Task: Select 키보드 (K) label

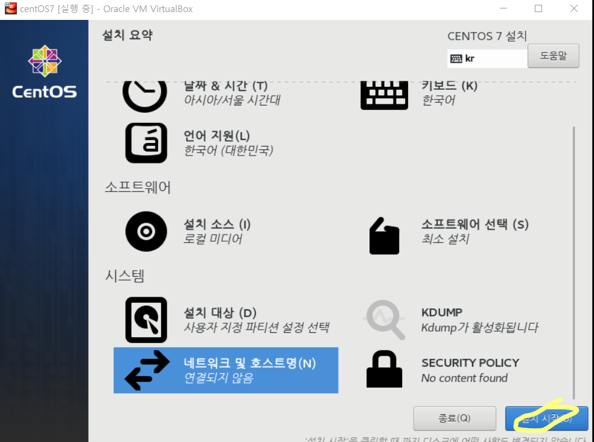Action: [449, 86]
